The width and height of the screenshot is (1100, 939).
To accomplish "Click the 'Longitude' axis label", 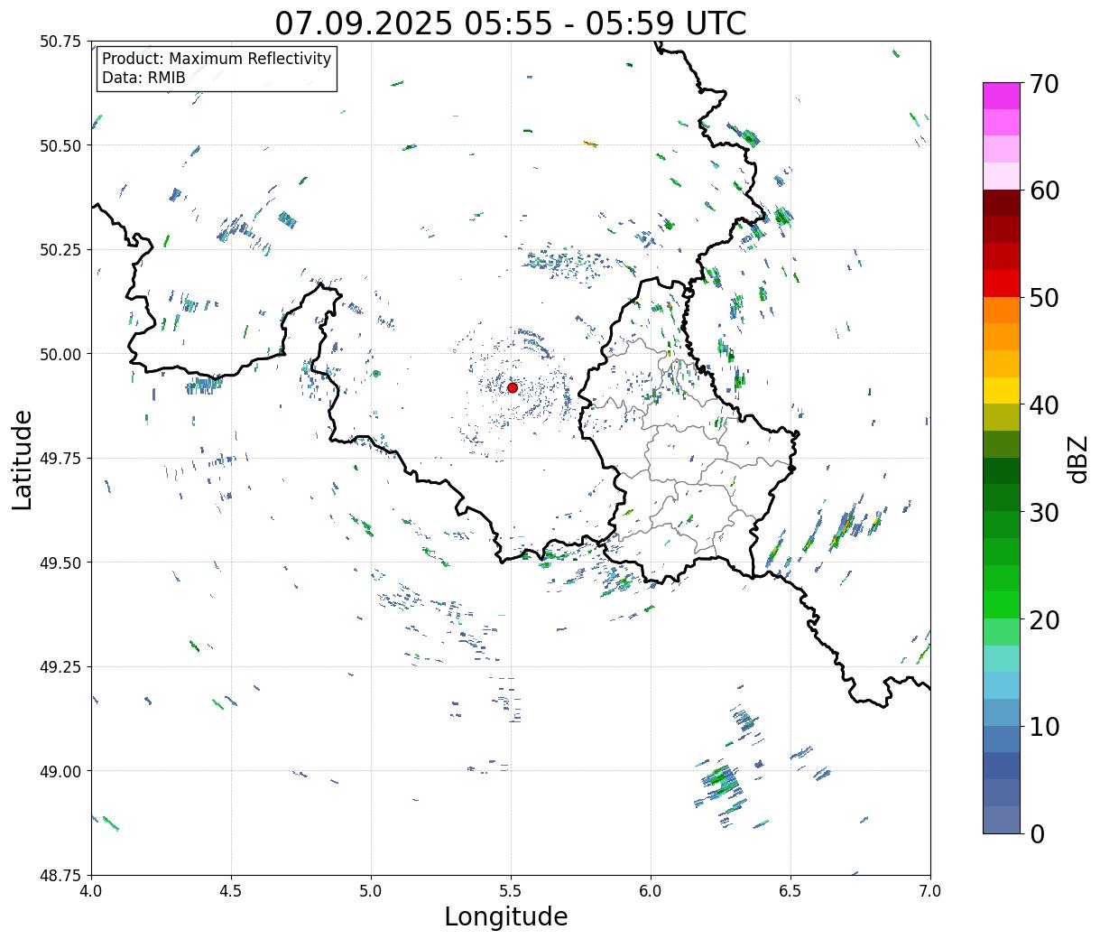I will coord(506,916).
